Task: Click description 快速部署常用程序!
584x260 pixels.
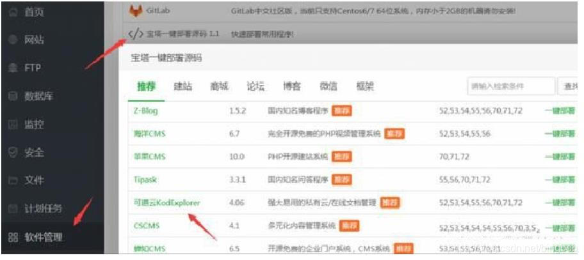Action: click(262, 34)
